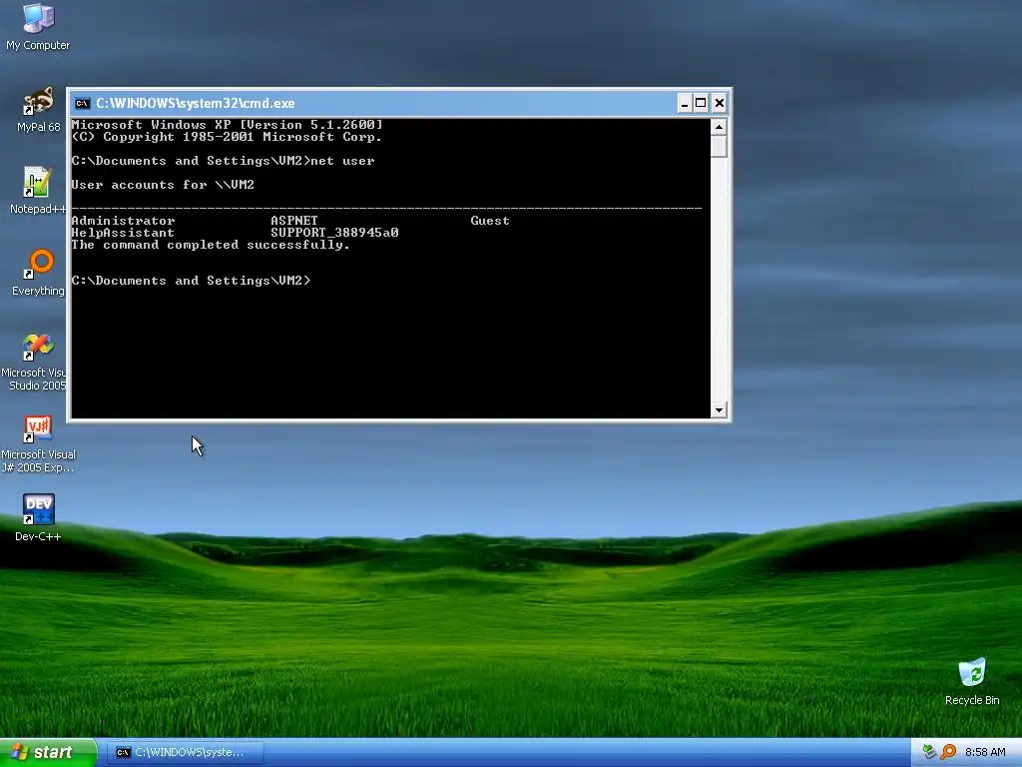Select the MyPal 68 browser shortcut
1022x767 pixels.
pyautogui.click(x=38, y=110)
